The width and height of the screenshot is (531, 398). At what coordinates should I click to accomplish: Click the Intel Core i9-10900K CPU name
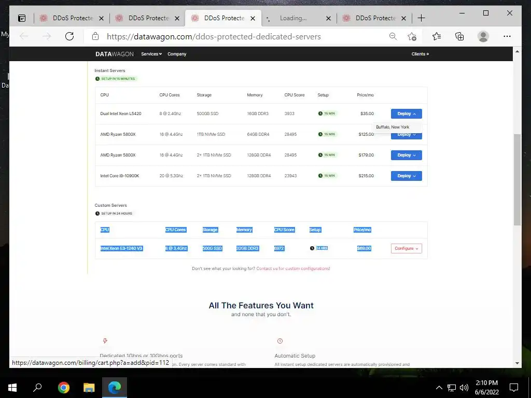click(x=120, y=176)
